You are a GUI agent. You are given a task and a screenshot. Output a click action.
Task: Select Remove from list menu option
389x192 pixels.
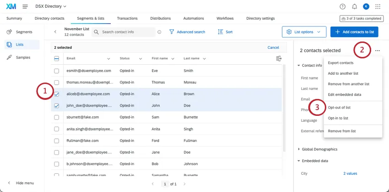(x=342, y=131)
